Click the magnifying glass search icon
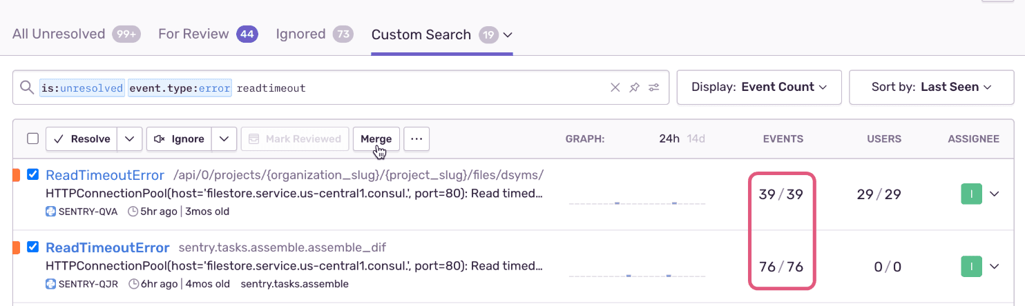Screen dimensions: 1025x306 click(26, 88)
